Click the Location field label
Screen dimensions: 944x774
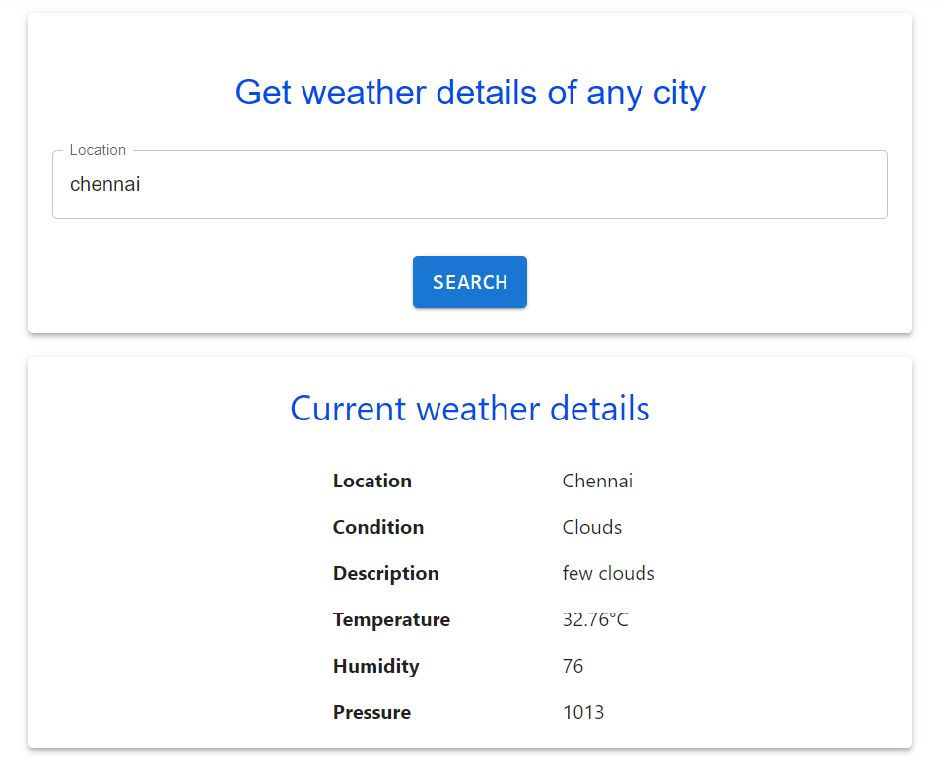pos(97,149)
